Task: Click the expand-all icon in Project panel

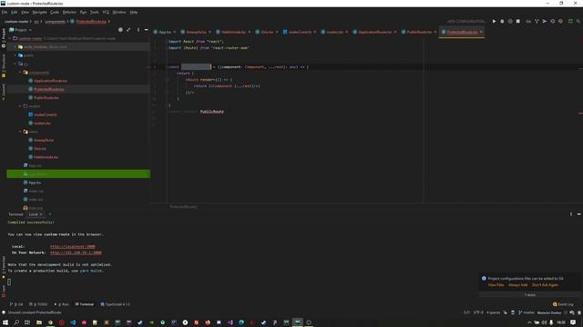Action: [x=128, y=30]
